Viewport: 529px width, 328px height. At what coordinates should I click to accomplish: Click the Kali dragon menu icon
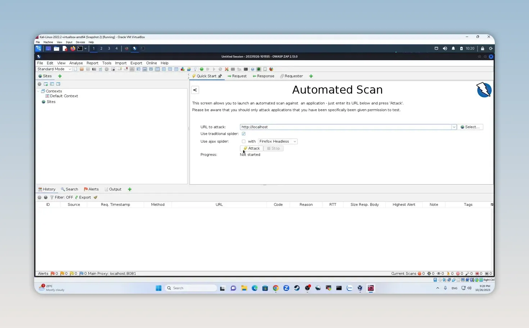point(39,48)
